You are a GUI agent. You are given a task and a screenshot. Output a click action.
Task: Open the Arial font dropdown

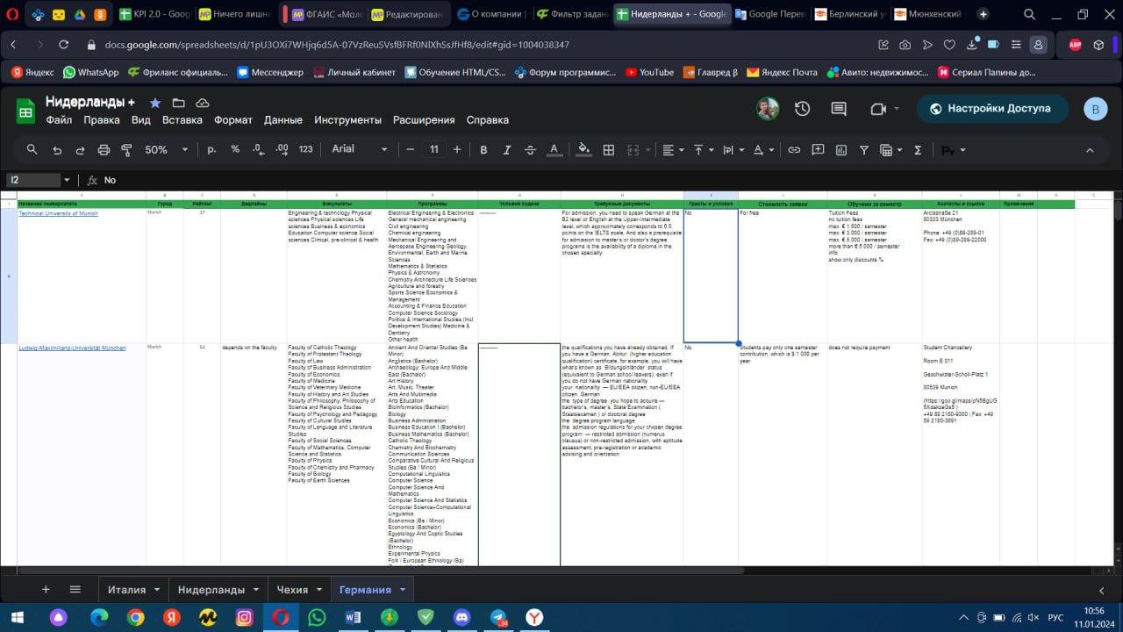(359, 149)
